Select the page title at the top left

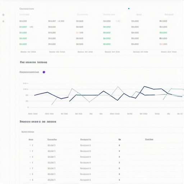click(27, 9)
